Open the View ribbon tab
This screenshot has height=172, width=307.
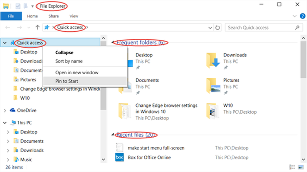click(74, 16)
